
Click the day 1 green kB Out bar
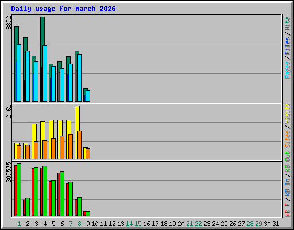(x=19, y=190)
